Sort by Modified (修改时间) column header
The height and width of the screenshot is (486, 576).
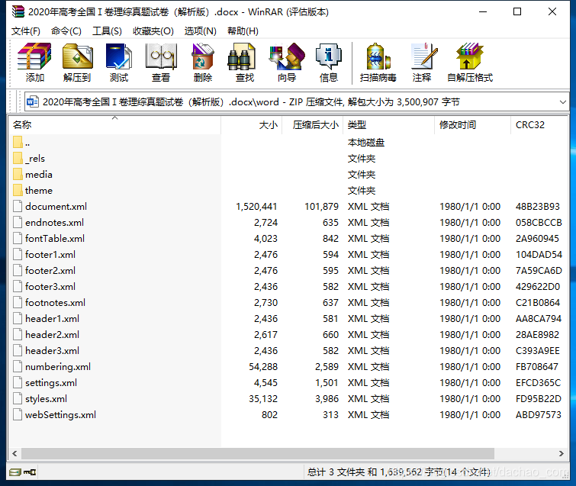click(x=472, y=125)
